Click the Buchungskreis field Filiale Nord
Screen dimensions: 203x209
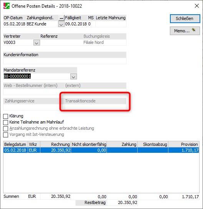[105, 42]
